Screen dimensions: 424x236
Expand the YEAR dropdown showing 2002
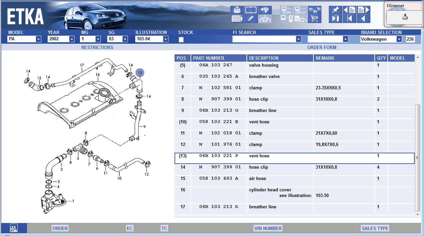72,39
